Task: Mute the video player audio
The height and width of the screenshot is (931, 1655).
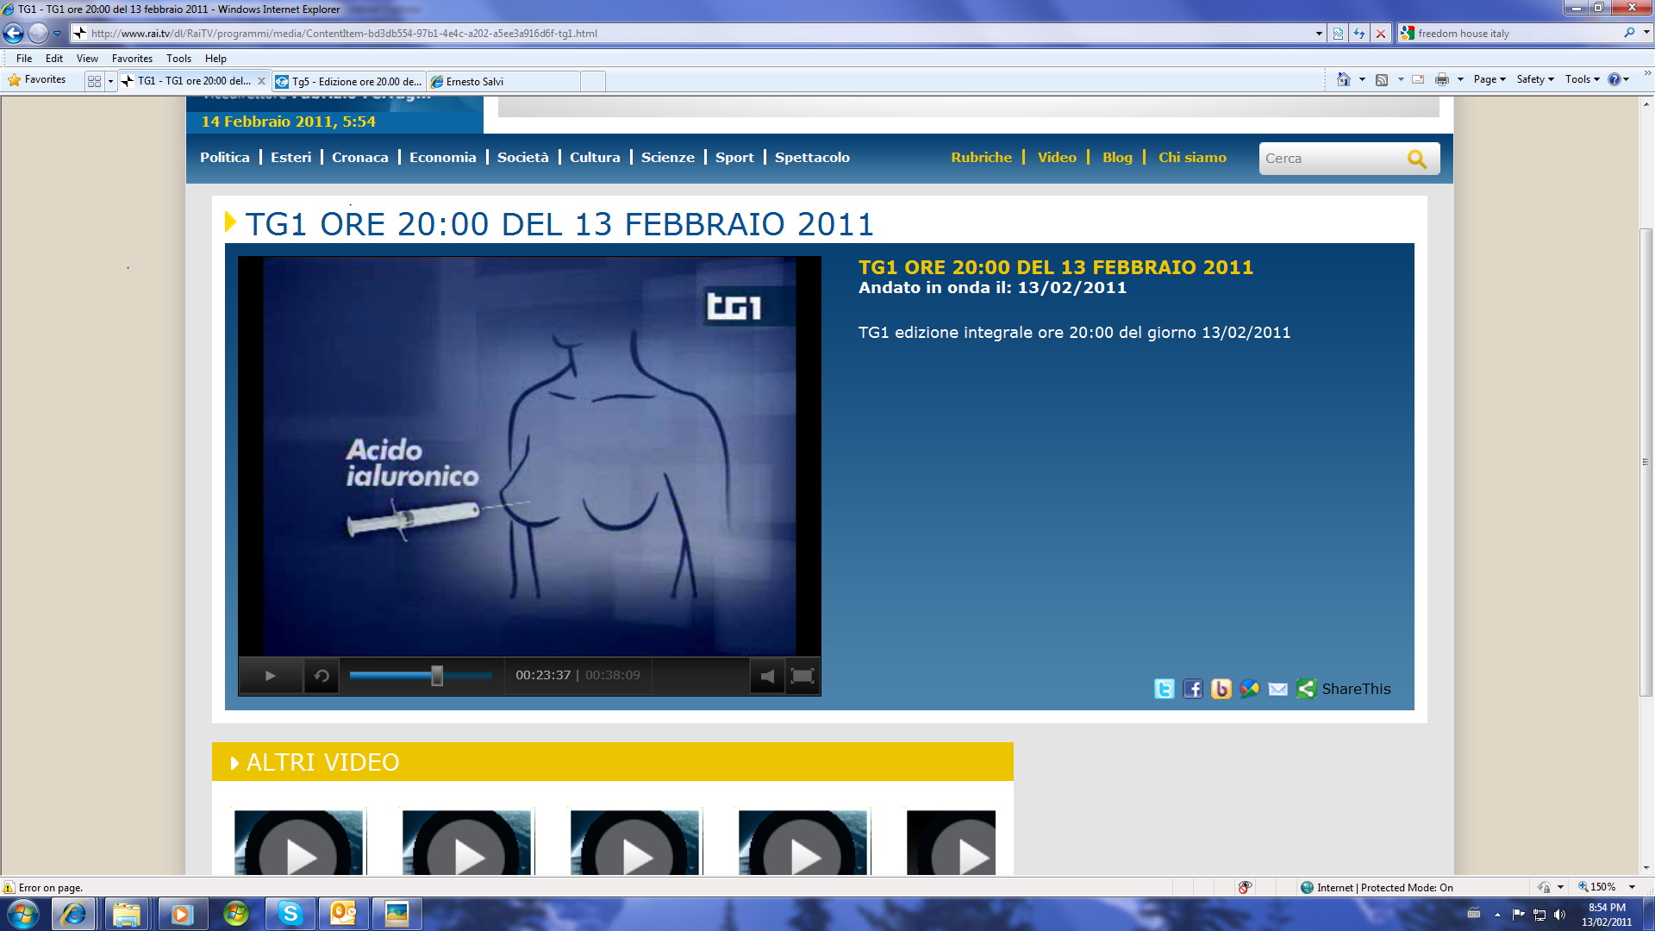Action: point(767,676)
